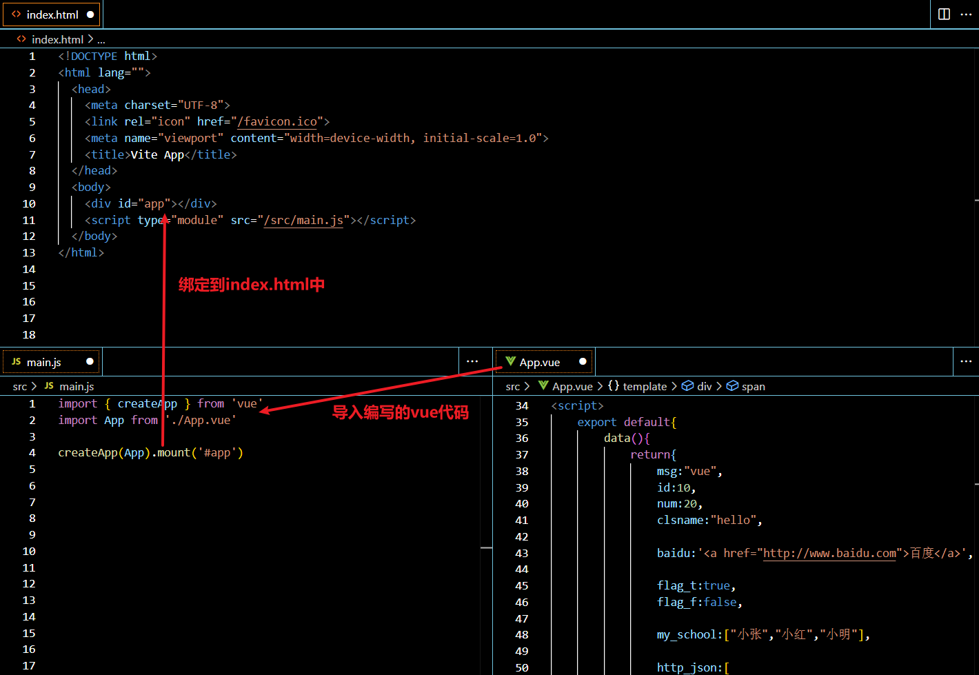Click line number 43 in App.vue
Viewport: 979px width, 675px height.
click(522, 553)
